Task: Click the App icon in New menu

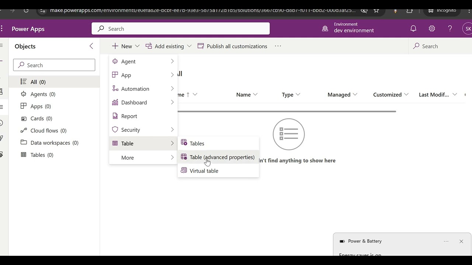Action: pyautogui.click(x=115, y=75)
